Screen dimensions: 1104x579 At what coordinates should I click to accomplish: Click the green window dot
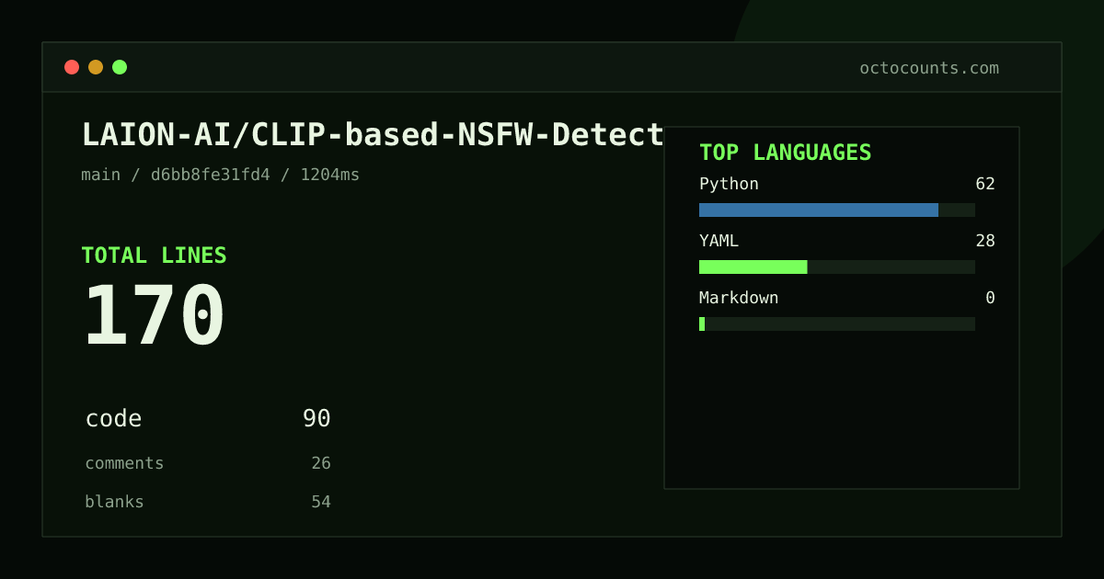(120, 67)
